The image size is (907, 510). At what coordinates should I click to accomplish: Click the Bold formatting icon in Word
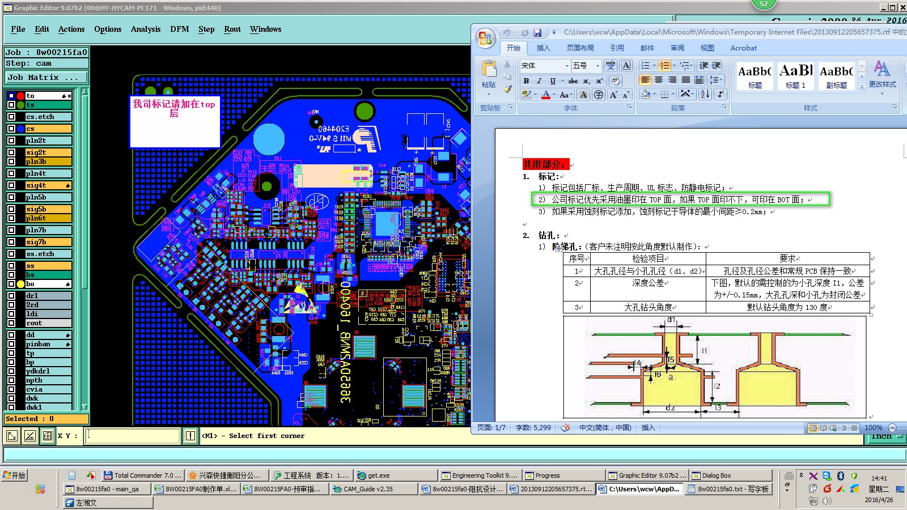527,81
